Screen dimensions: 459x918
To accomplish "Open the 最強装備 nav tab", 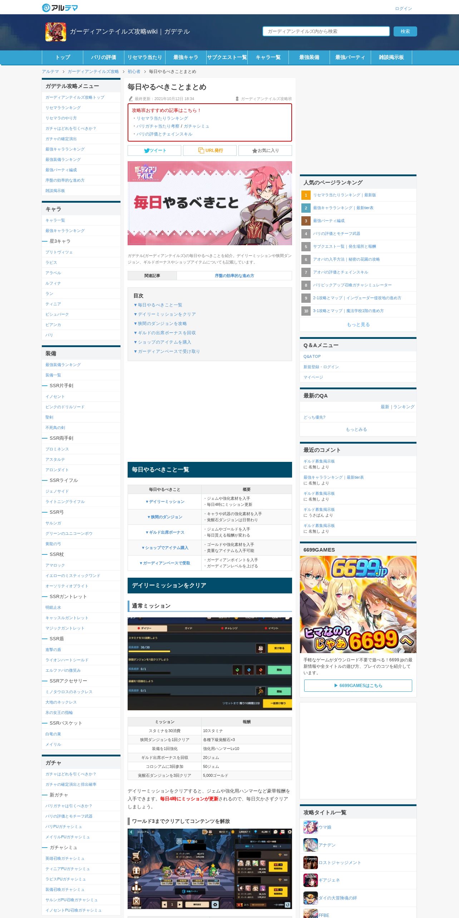I will coord(309,57).
